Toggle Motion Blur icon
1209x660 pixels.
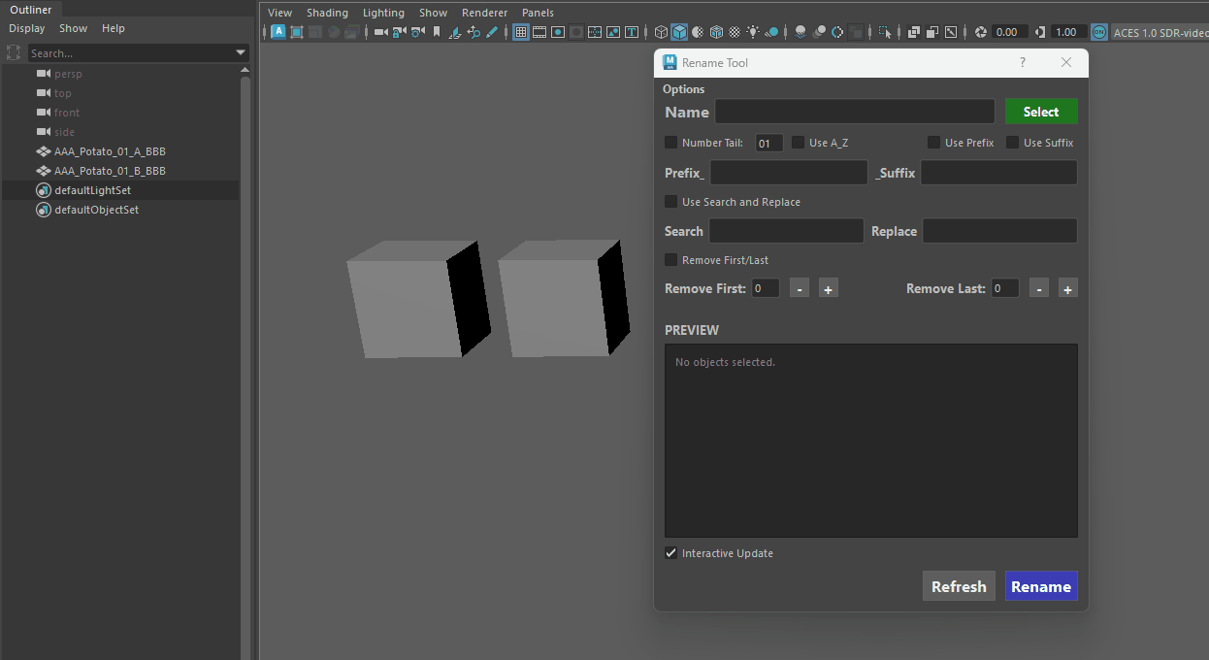tap(819, 32)
